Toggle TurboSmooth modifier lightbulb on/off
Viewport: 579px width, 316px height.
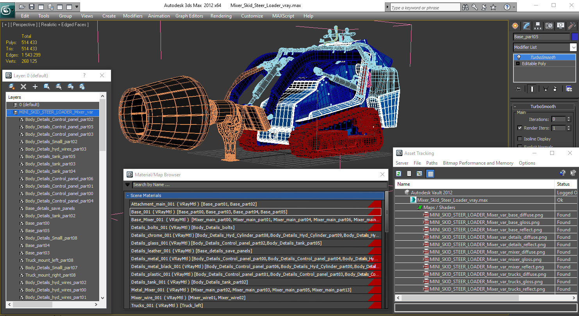[518, 57]
